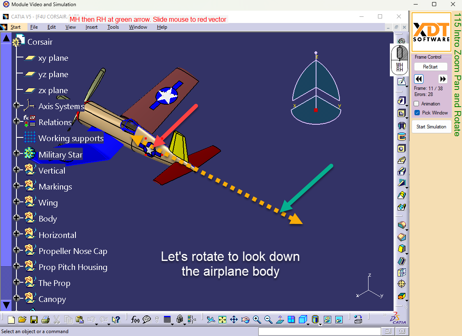Image resolution: width=462 pixels, height=336 pixels.
Task: Click the crosshair target icon in right toolbar
Action: point(402,284)
